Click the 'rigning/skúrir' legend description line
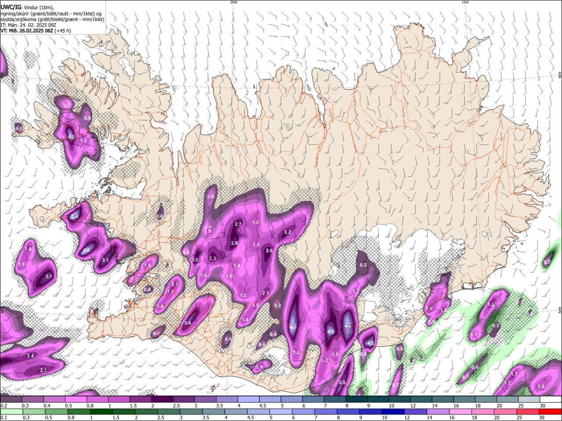The height and width of the screenshot is (421, 562). (x=51, y=13)
